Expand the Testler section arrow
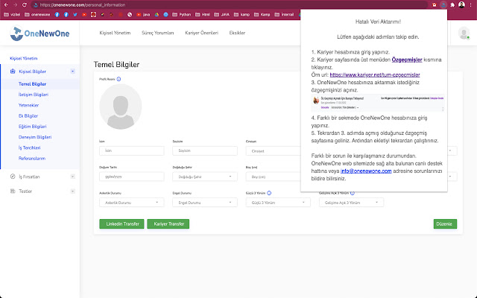Screen dimensions: 477x298 (73, 191)
